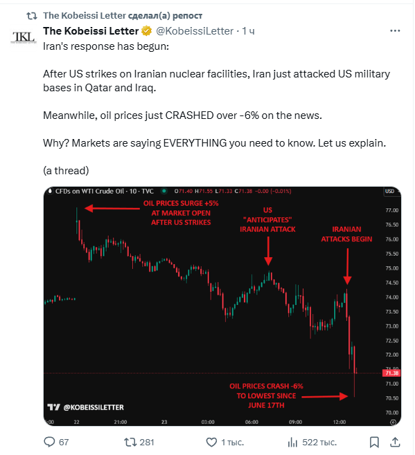The height and width of the screenshot is (455, 415).
Task: Click the repost notice at top
Action: point(123,16)
